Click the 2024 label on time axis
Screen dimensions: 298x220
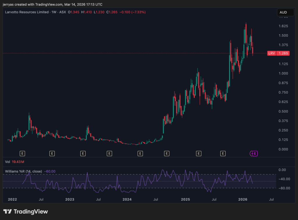coord(127,199)
